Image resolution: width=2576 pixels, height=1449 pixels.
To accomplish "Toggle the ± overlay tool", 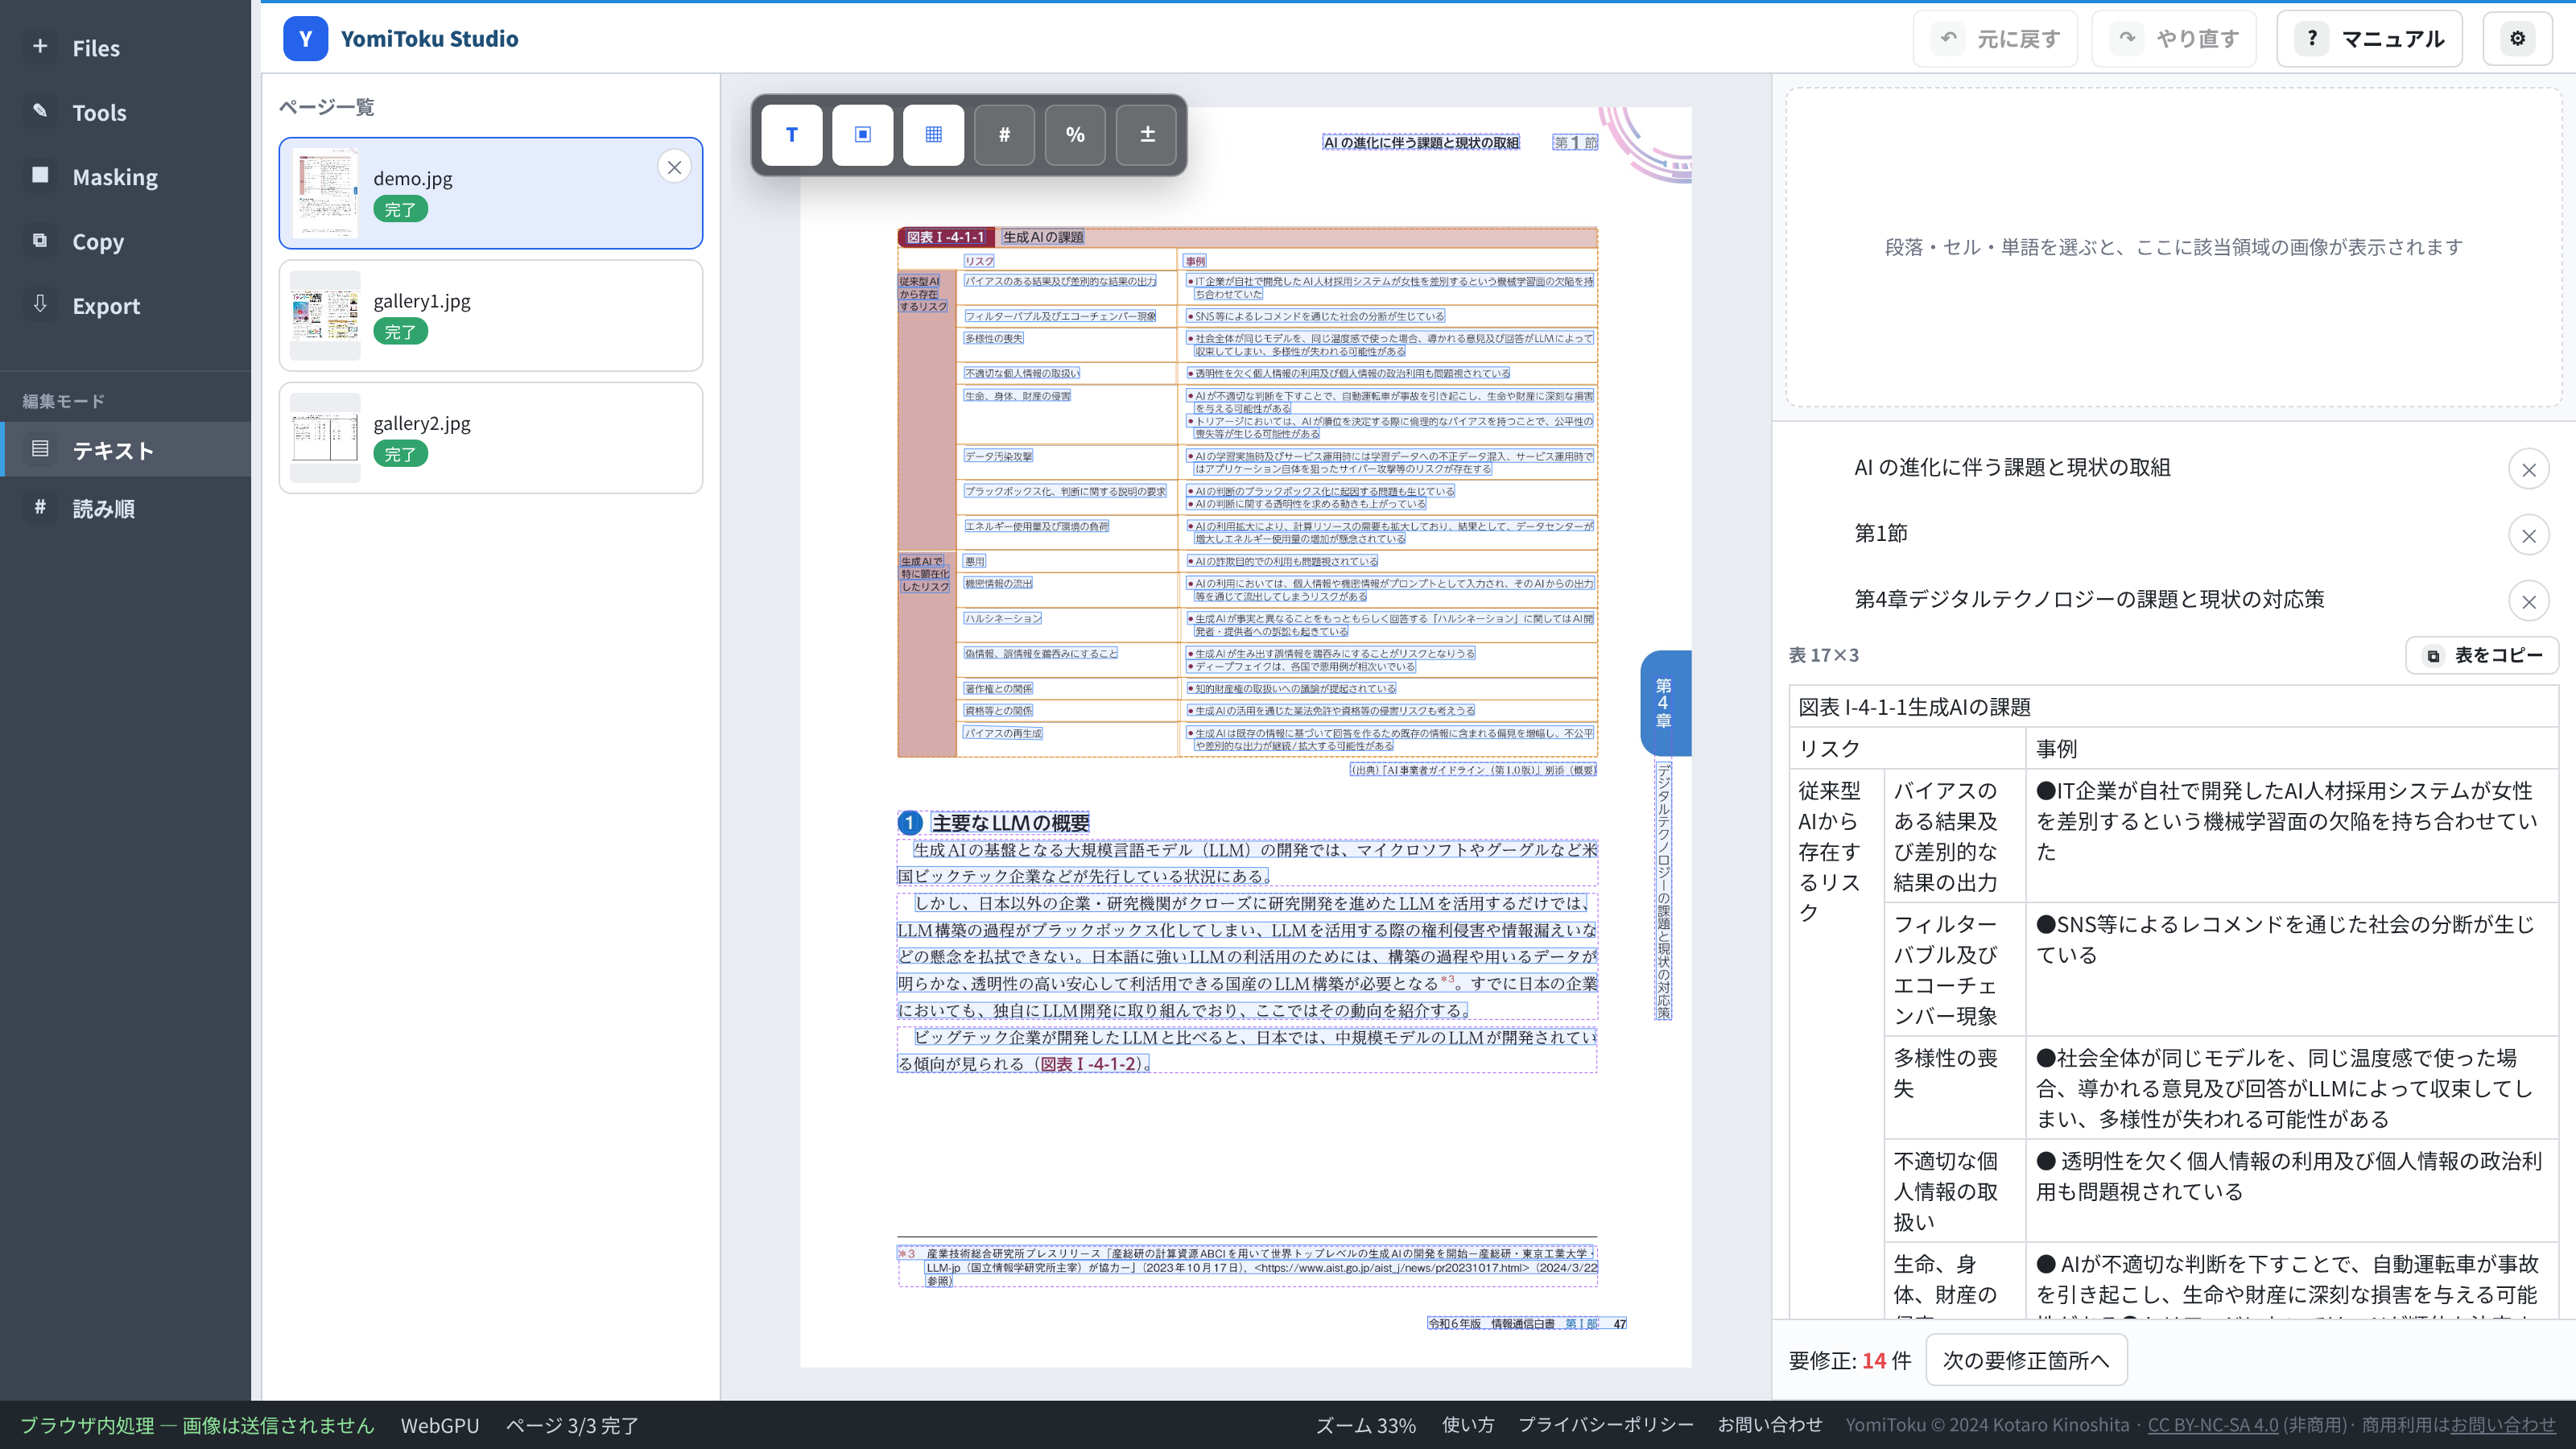I will point(1147,134).
